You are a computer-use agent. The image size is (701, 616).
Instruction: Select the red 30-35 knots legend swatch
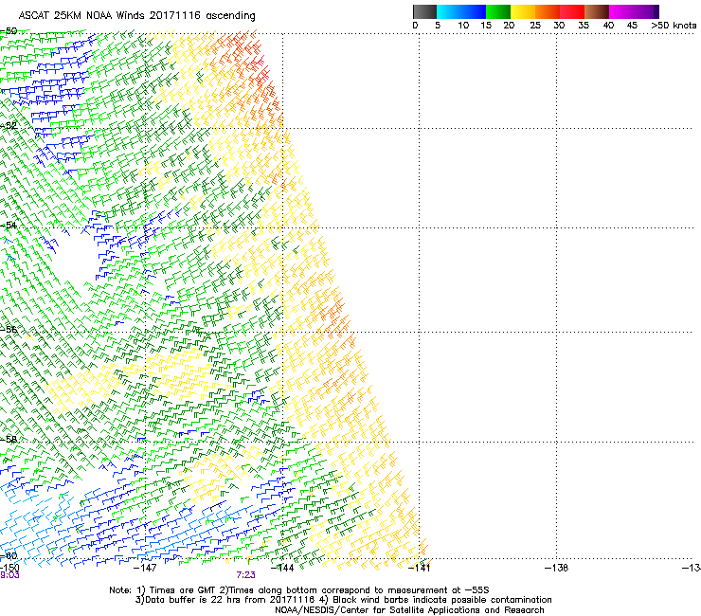click(x=572, y=11)
